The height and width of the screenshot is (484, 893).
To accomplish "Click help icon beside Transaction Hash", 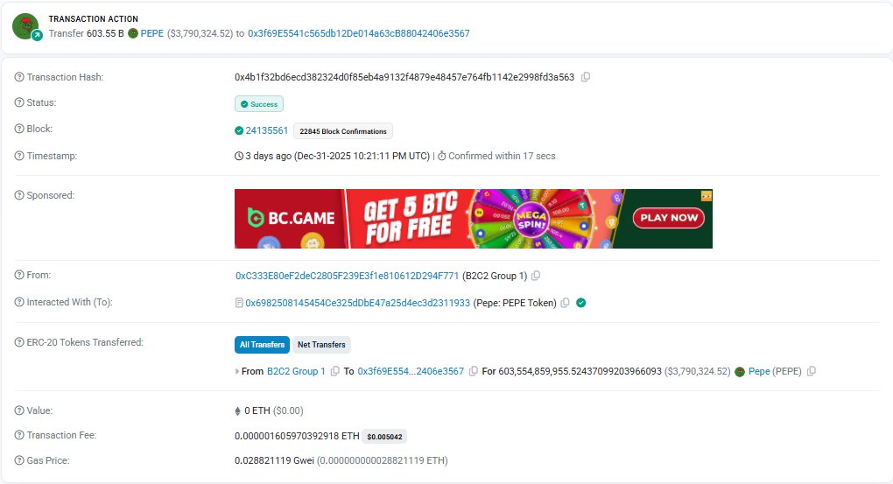I will [x=19, y=77].
